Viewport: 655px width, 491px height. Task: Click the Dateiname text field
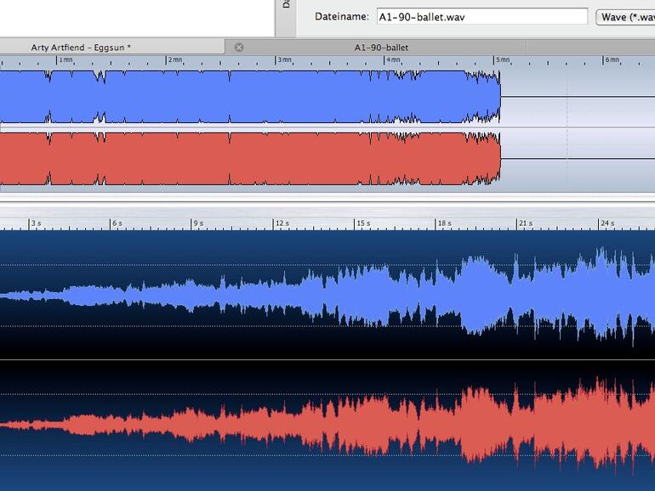tap(481, 16)
